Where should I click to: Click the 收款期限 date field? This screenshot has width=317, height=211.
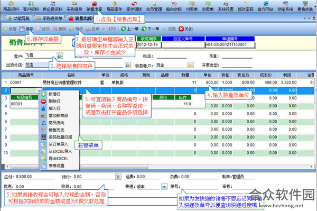point(149,45)
